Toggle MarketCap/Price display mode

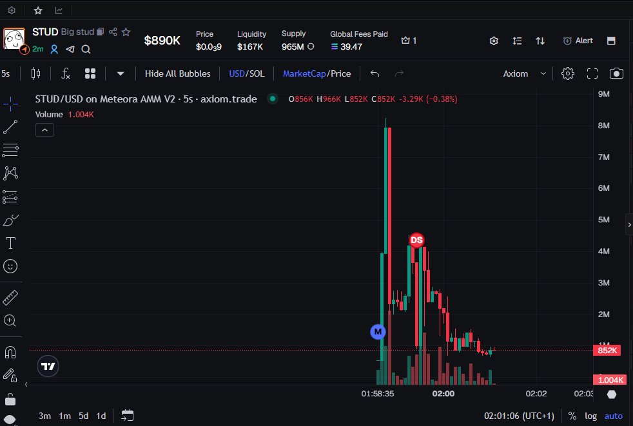[x=316, y=73]
